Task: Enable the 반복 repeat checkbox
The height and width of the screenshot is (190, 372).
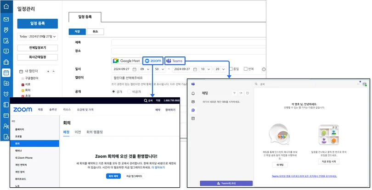Action: pos(246,69)
